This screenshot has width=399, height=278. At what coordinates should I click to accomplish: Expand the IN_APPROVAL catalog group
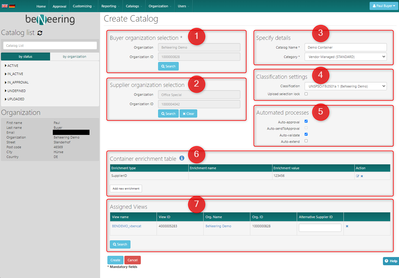pyautogui.click(x=18, y=82)
